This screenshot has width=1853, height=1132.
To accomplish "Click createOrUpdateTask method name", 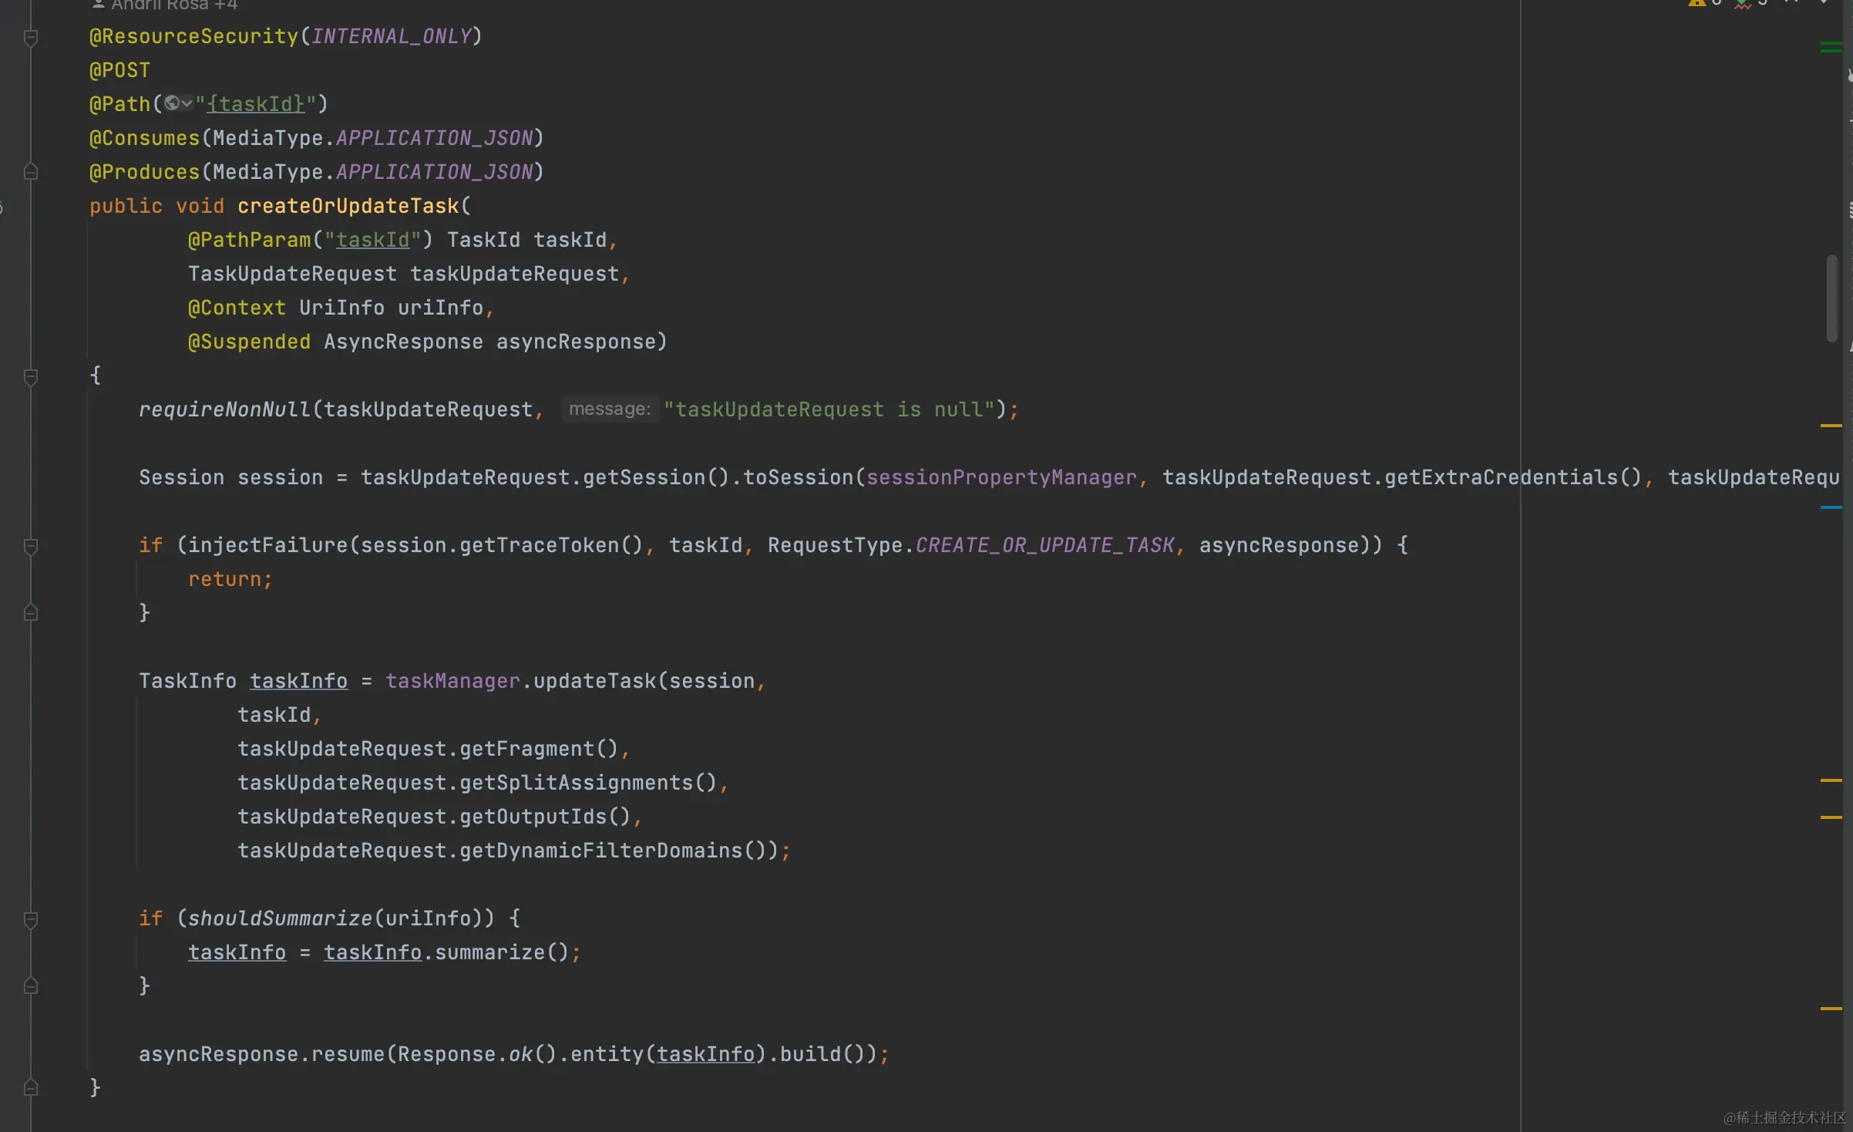I will coord(348,206).
